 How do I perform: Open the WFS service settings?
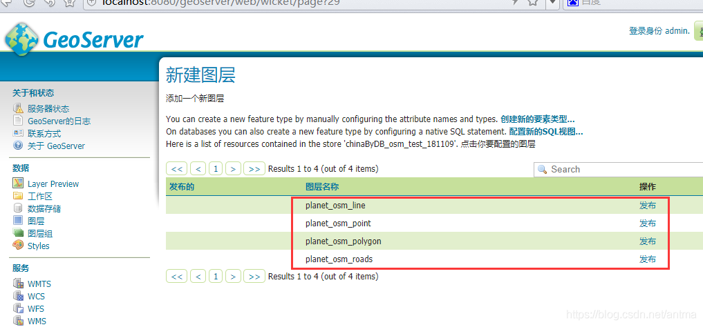click(x=36, y=308)
